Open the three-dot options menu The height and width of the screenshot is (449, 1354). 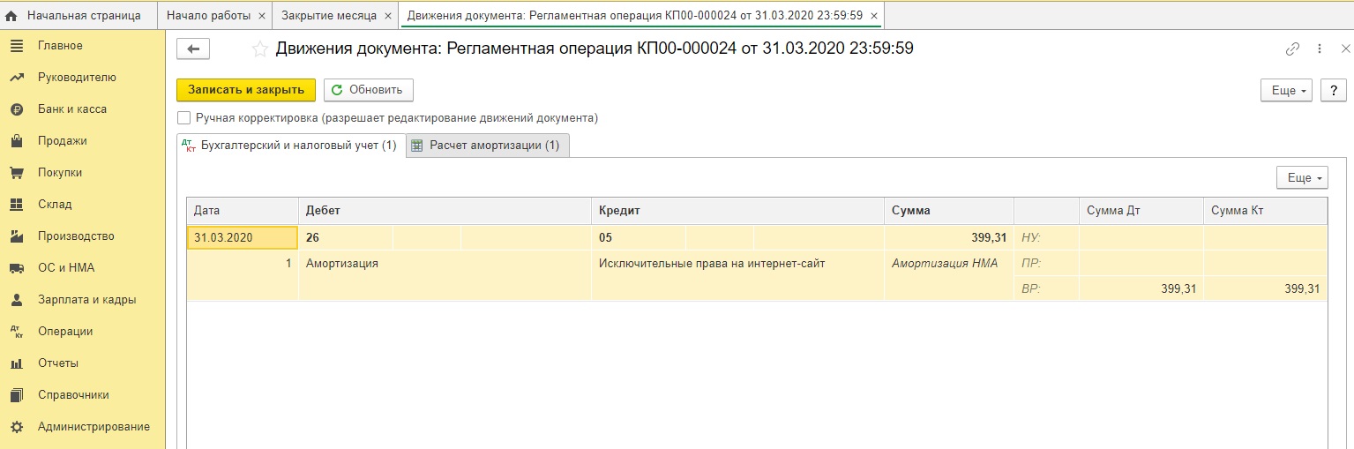[1320, 49]
